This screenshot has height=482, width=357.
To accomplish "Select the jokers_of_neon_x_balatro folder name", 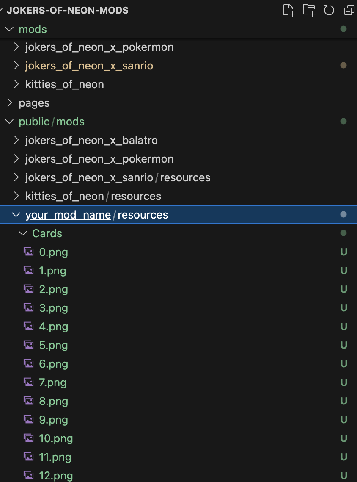I will [91, 141].
